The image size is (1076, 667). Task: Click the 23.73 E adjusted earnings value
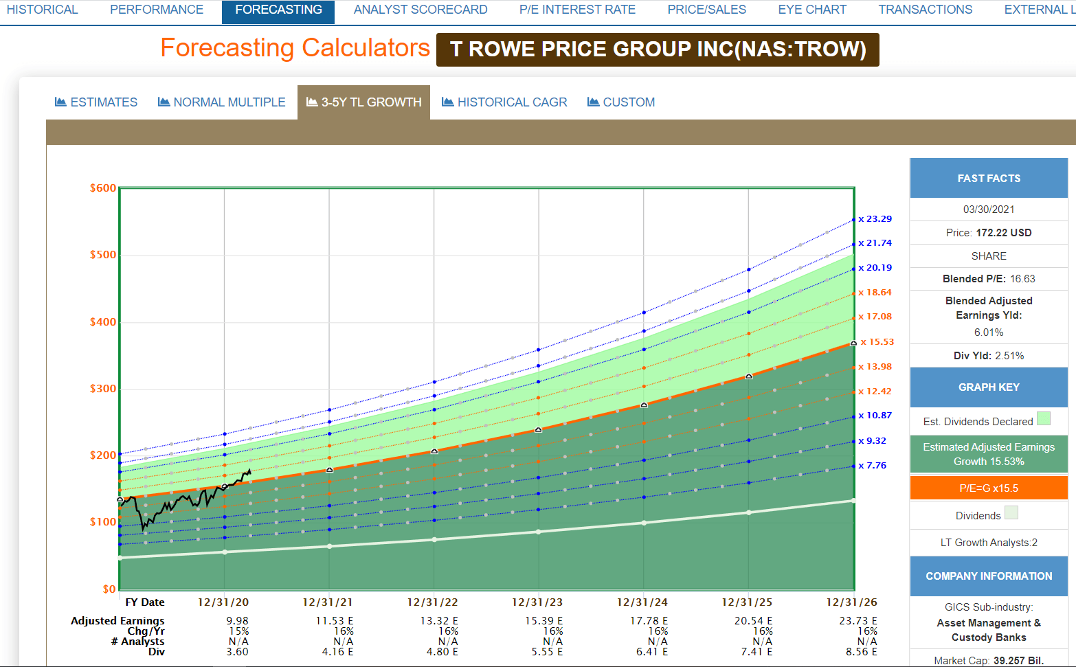[858, 621]
